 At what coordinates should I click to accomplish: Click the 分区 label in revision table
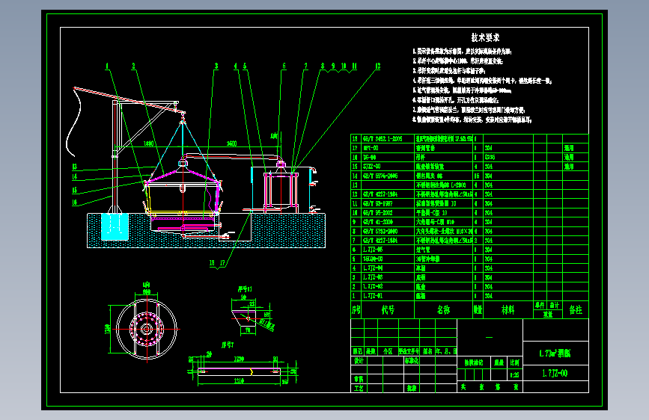click(x=388, y=351)
